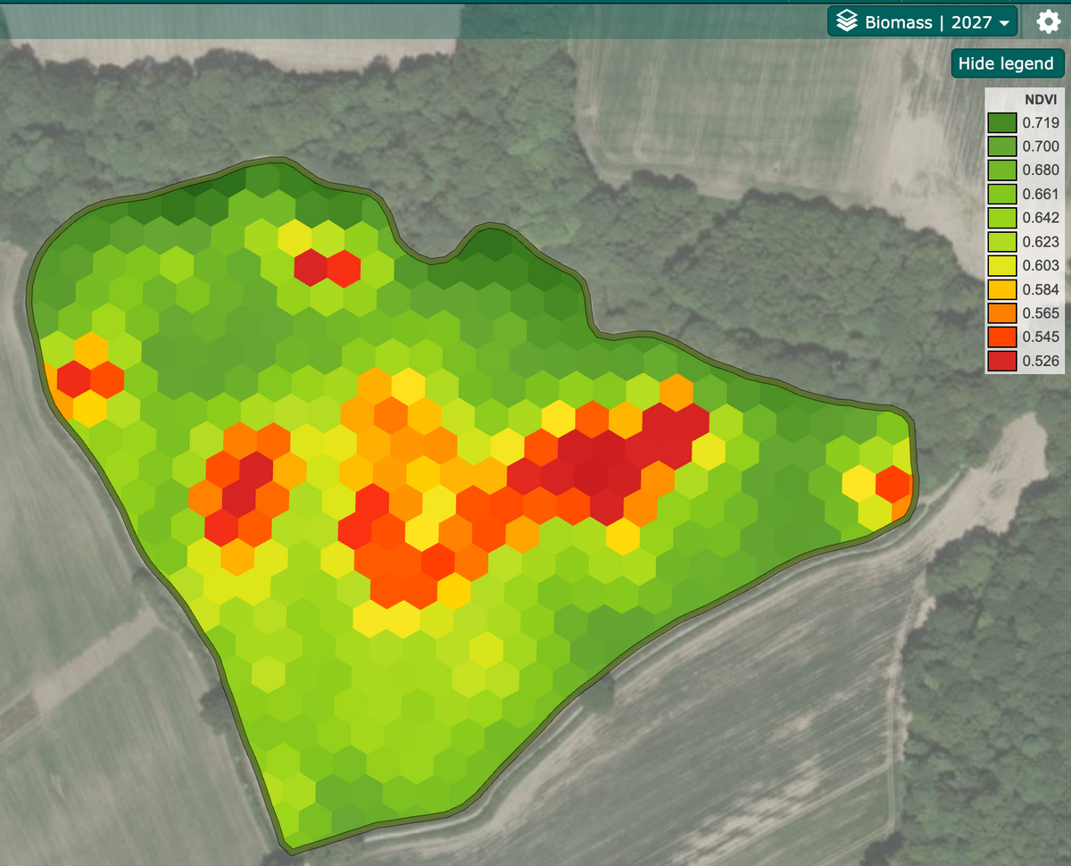Click the layers stack icon in Biomass button
The image size is (1071, 866).
click(847, 21)
